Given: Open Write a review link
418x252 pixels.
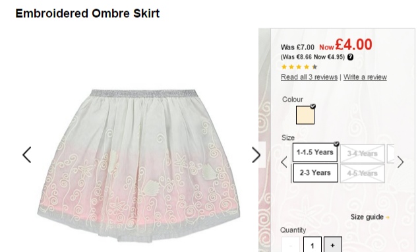Looking at the screenshot, I should (365, 77).
